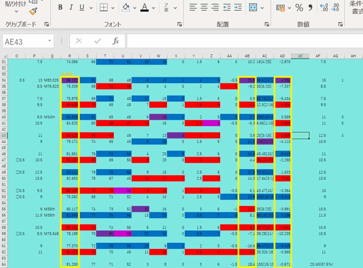Apply percent style

299,8
